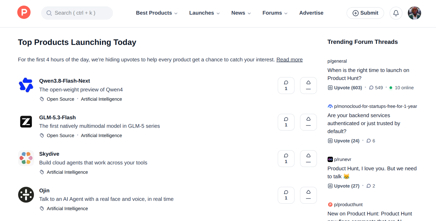Open the GLM-5.3-Flash logo

[x=26, y=122]
